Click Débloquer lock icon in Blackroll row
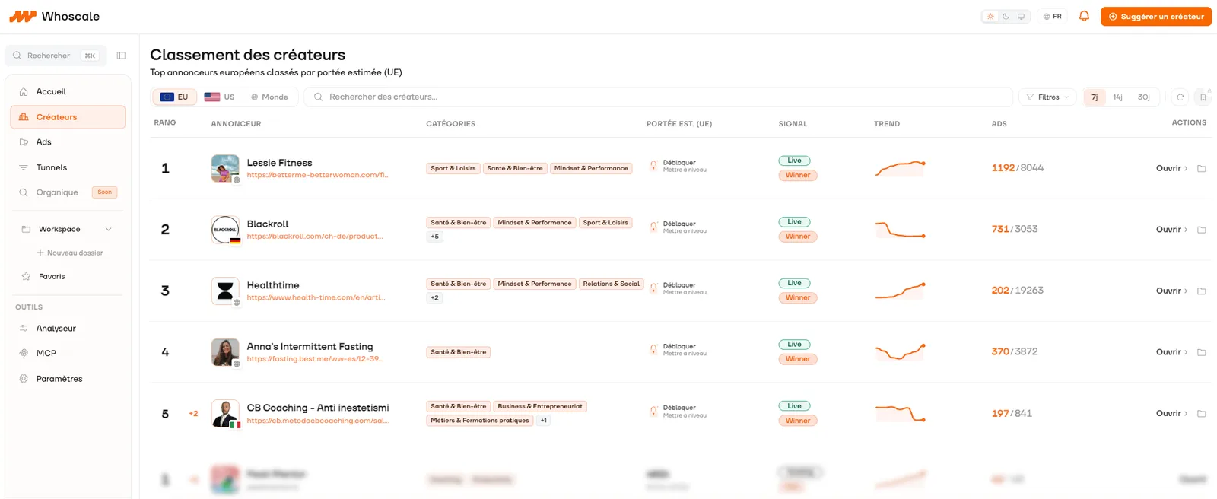Image resolution: width=1217 pixels, height=499 pixels. coord(653,227)
